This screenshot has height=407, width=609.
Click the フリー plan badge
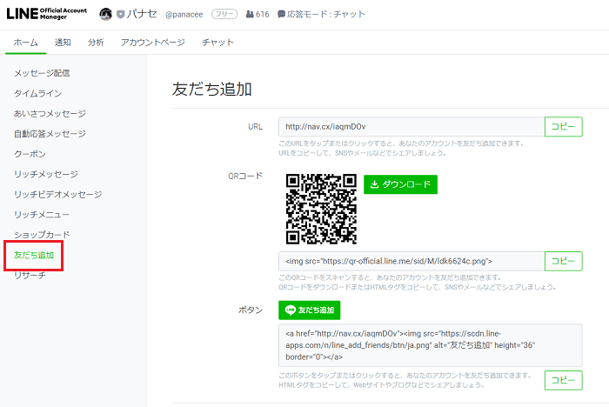224,15
